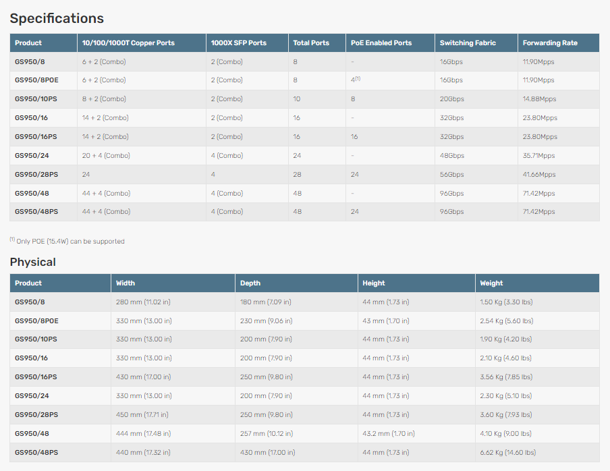Click the 4.10 Kg (9.00 lbs) weight value
Image resolution: width=610 pixels, height=471 pixels.
(x=505, y=433)
